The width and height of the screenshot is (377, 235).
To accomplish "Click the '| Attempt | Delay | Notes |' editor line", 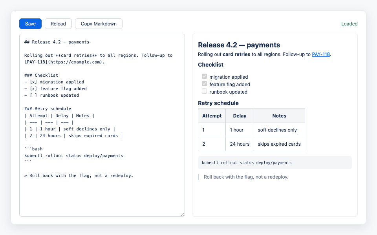I will tap(59, 116).
